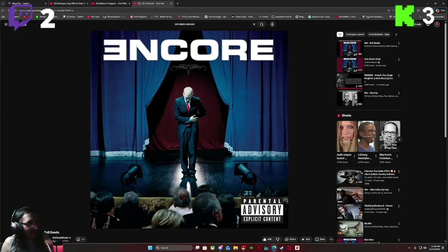Open the YouTube bookmark in bookmarks bar
The image size is (448, 252).
93,16
